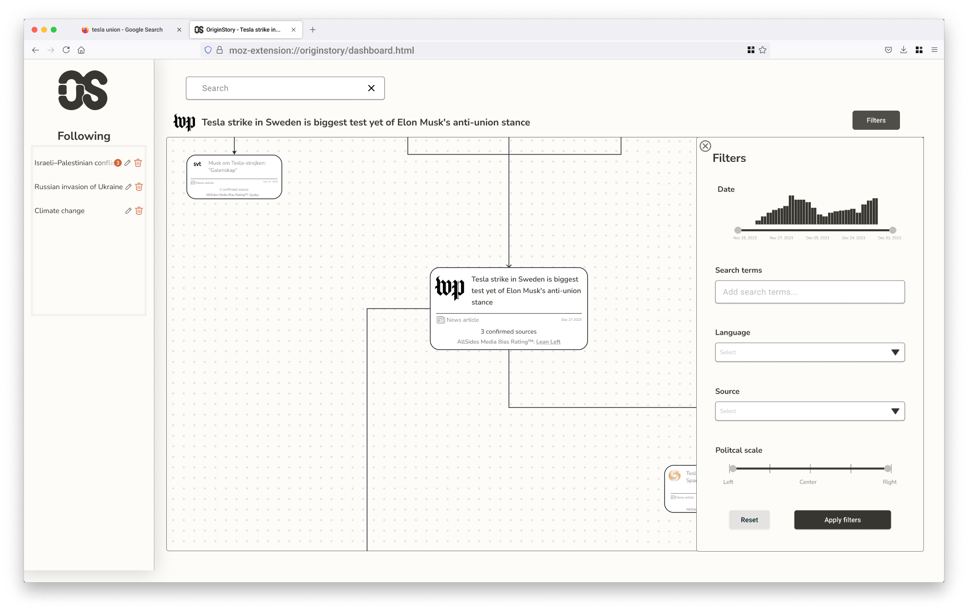
Task: Click the Lean Left bias rating link
Action: pos(548,342)
